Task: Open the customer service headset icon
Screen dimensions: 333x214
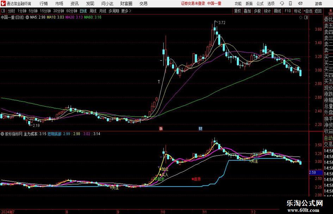Action: [282, 4]
